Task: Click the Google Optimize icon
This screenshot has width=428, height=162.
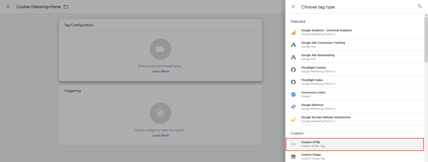Action: (x=293, y=107)
